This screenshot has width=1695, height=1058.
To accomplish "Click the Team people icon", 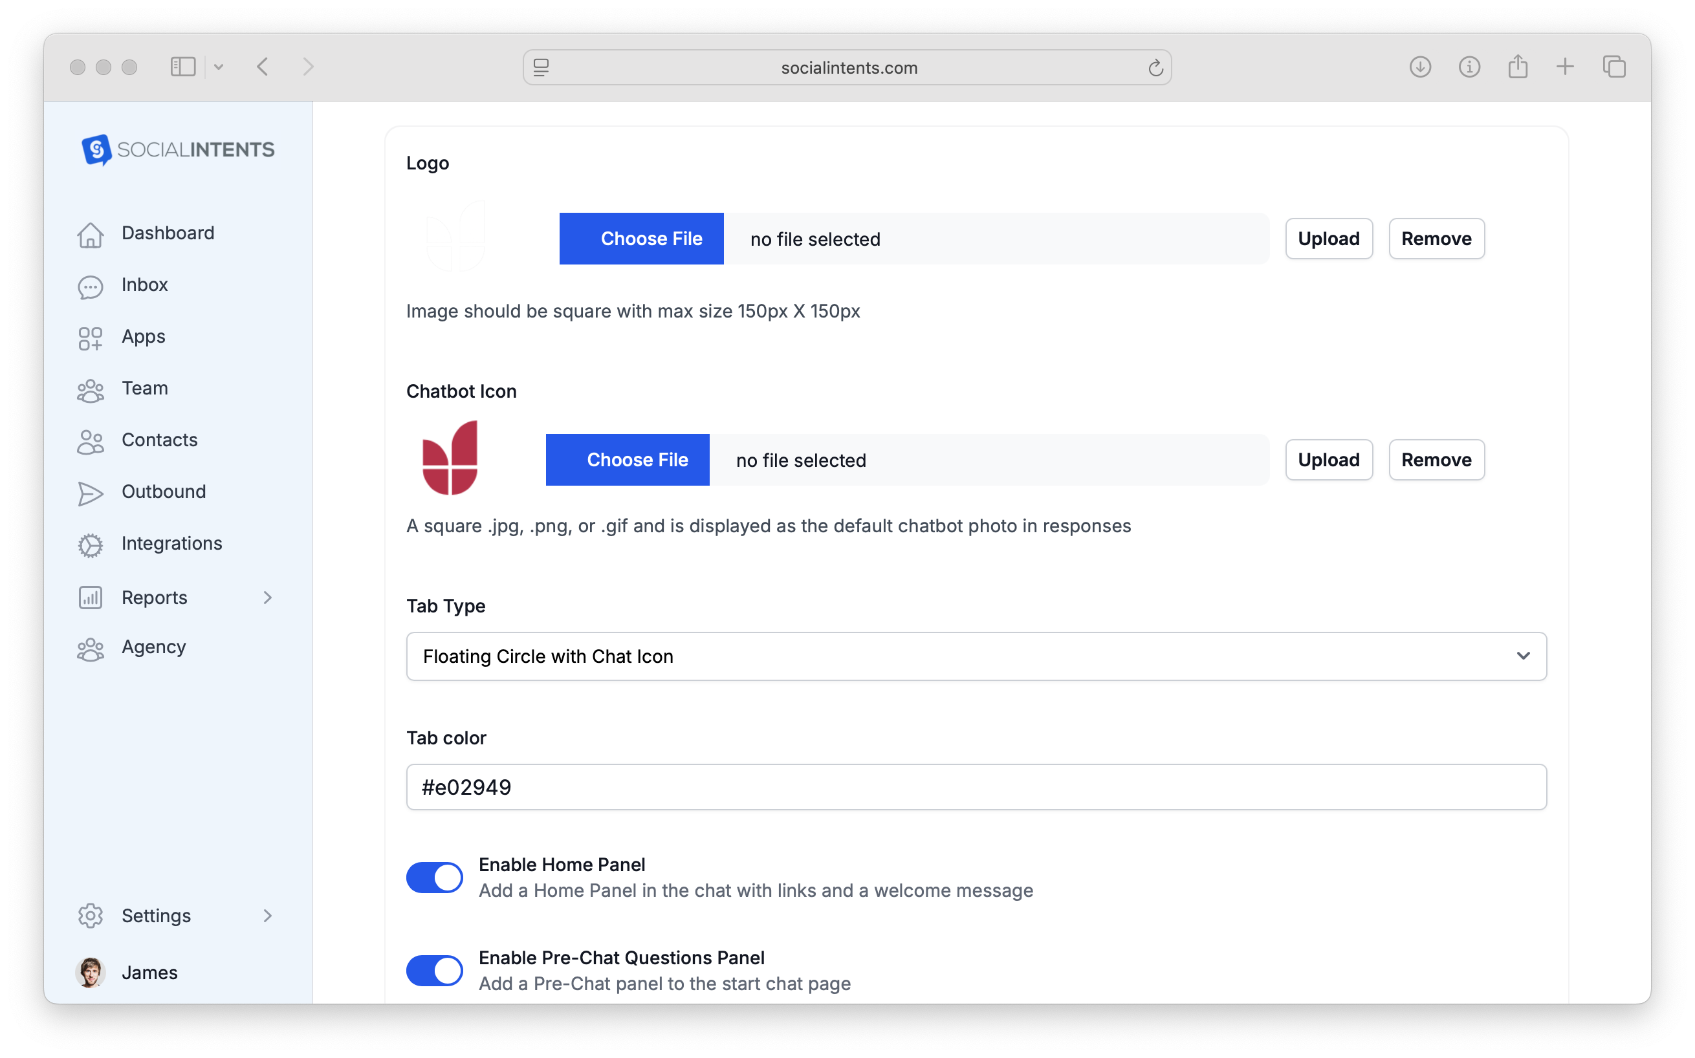I will [91, 390].
